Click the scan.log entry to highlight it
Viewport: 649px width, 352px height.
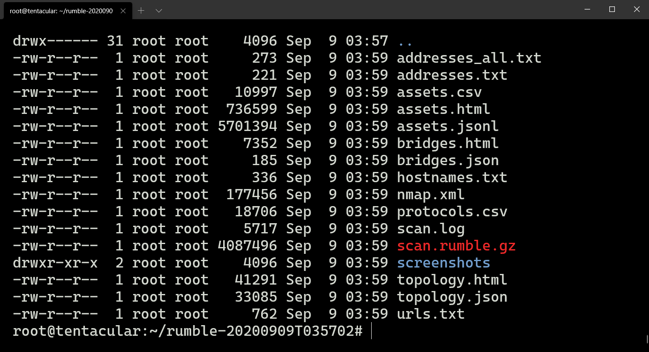tap(431, 228)
